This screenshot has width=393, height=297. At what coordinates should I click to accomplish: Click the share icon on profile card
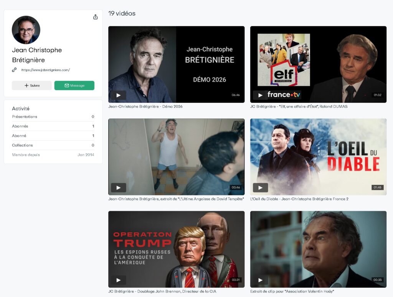tap(96, 17)
